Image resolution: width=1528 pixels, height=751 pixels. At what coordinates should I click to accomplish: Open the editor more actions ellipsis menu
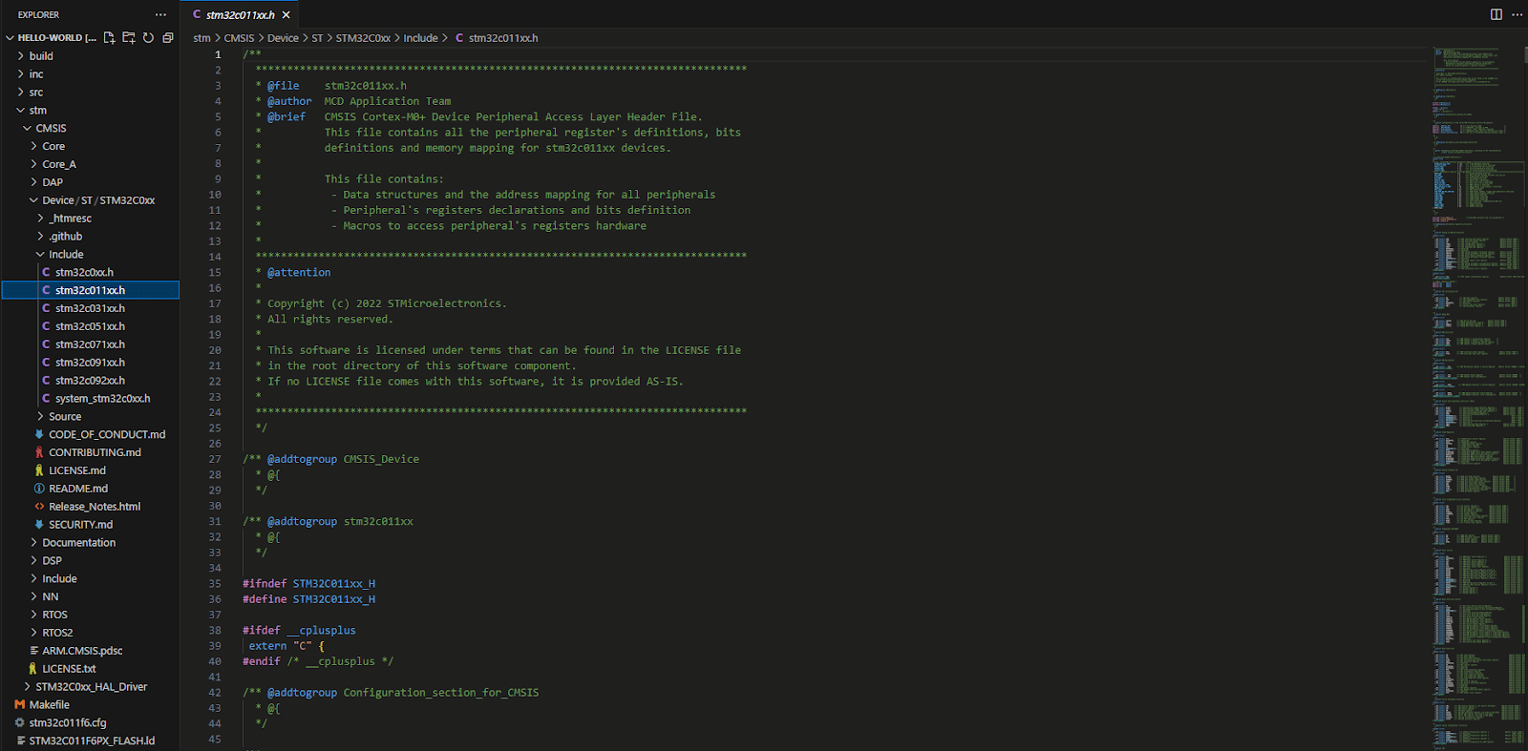[1517, 14]
